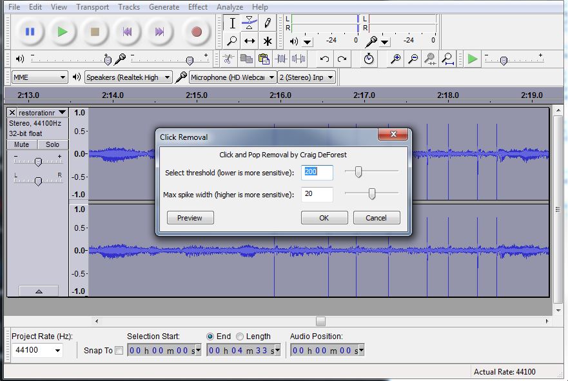This screenshot has height=381, width=568.
Task: Click the input meter microphone icon
Action: (x=371, y=42)
